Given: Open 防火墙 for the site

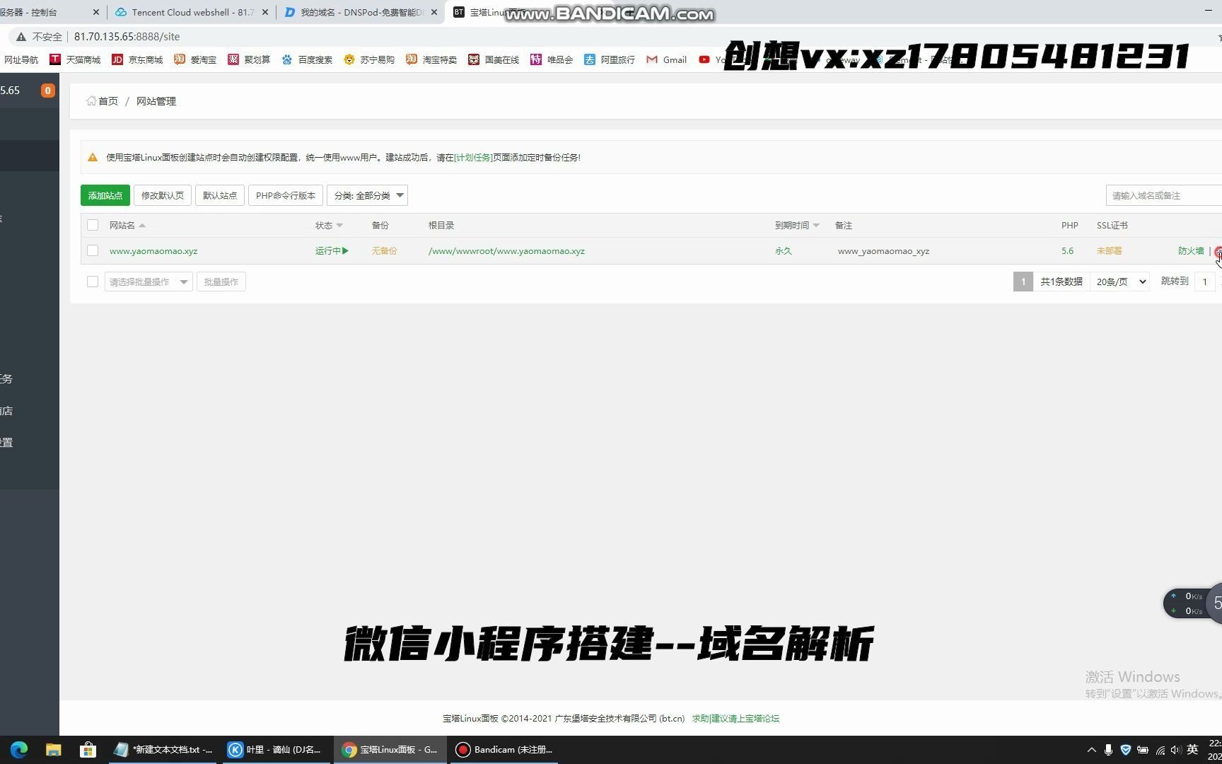Looking at the screenshot, I should coord(1191,251).
